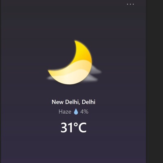Select the Haze condition text
The image size is (163, 163).
(65, 112)
